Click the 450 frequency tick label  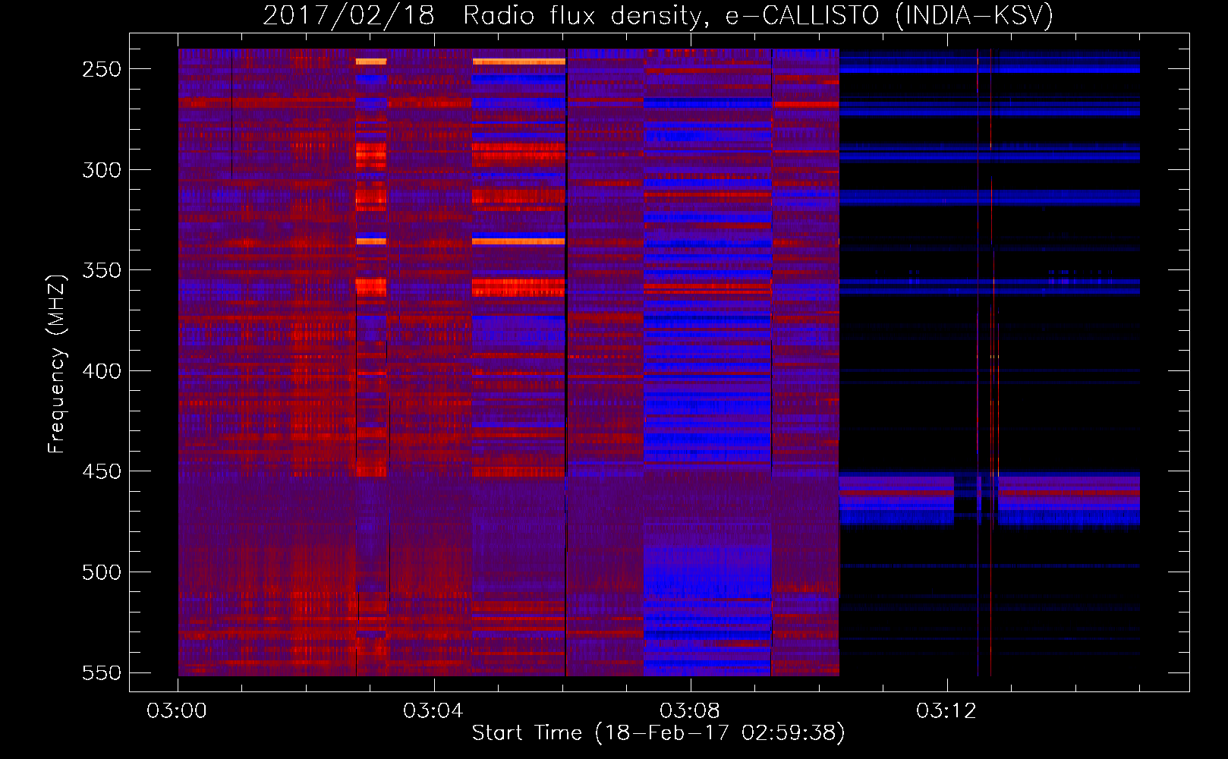click(x=102, y=471)
